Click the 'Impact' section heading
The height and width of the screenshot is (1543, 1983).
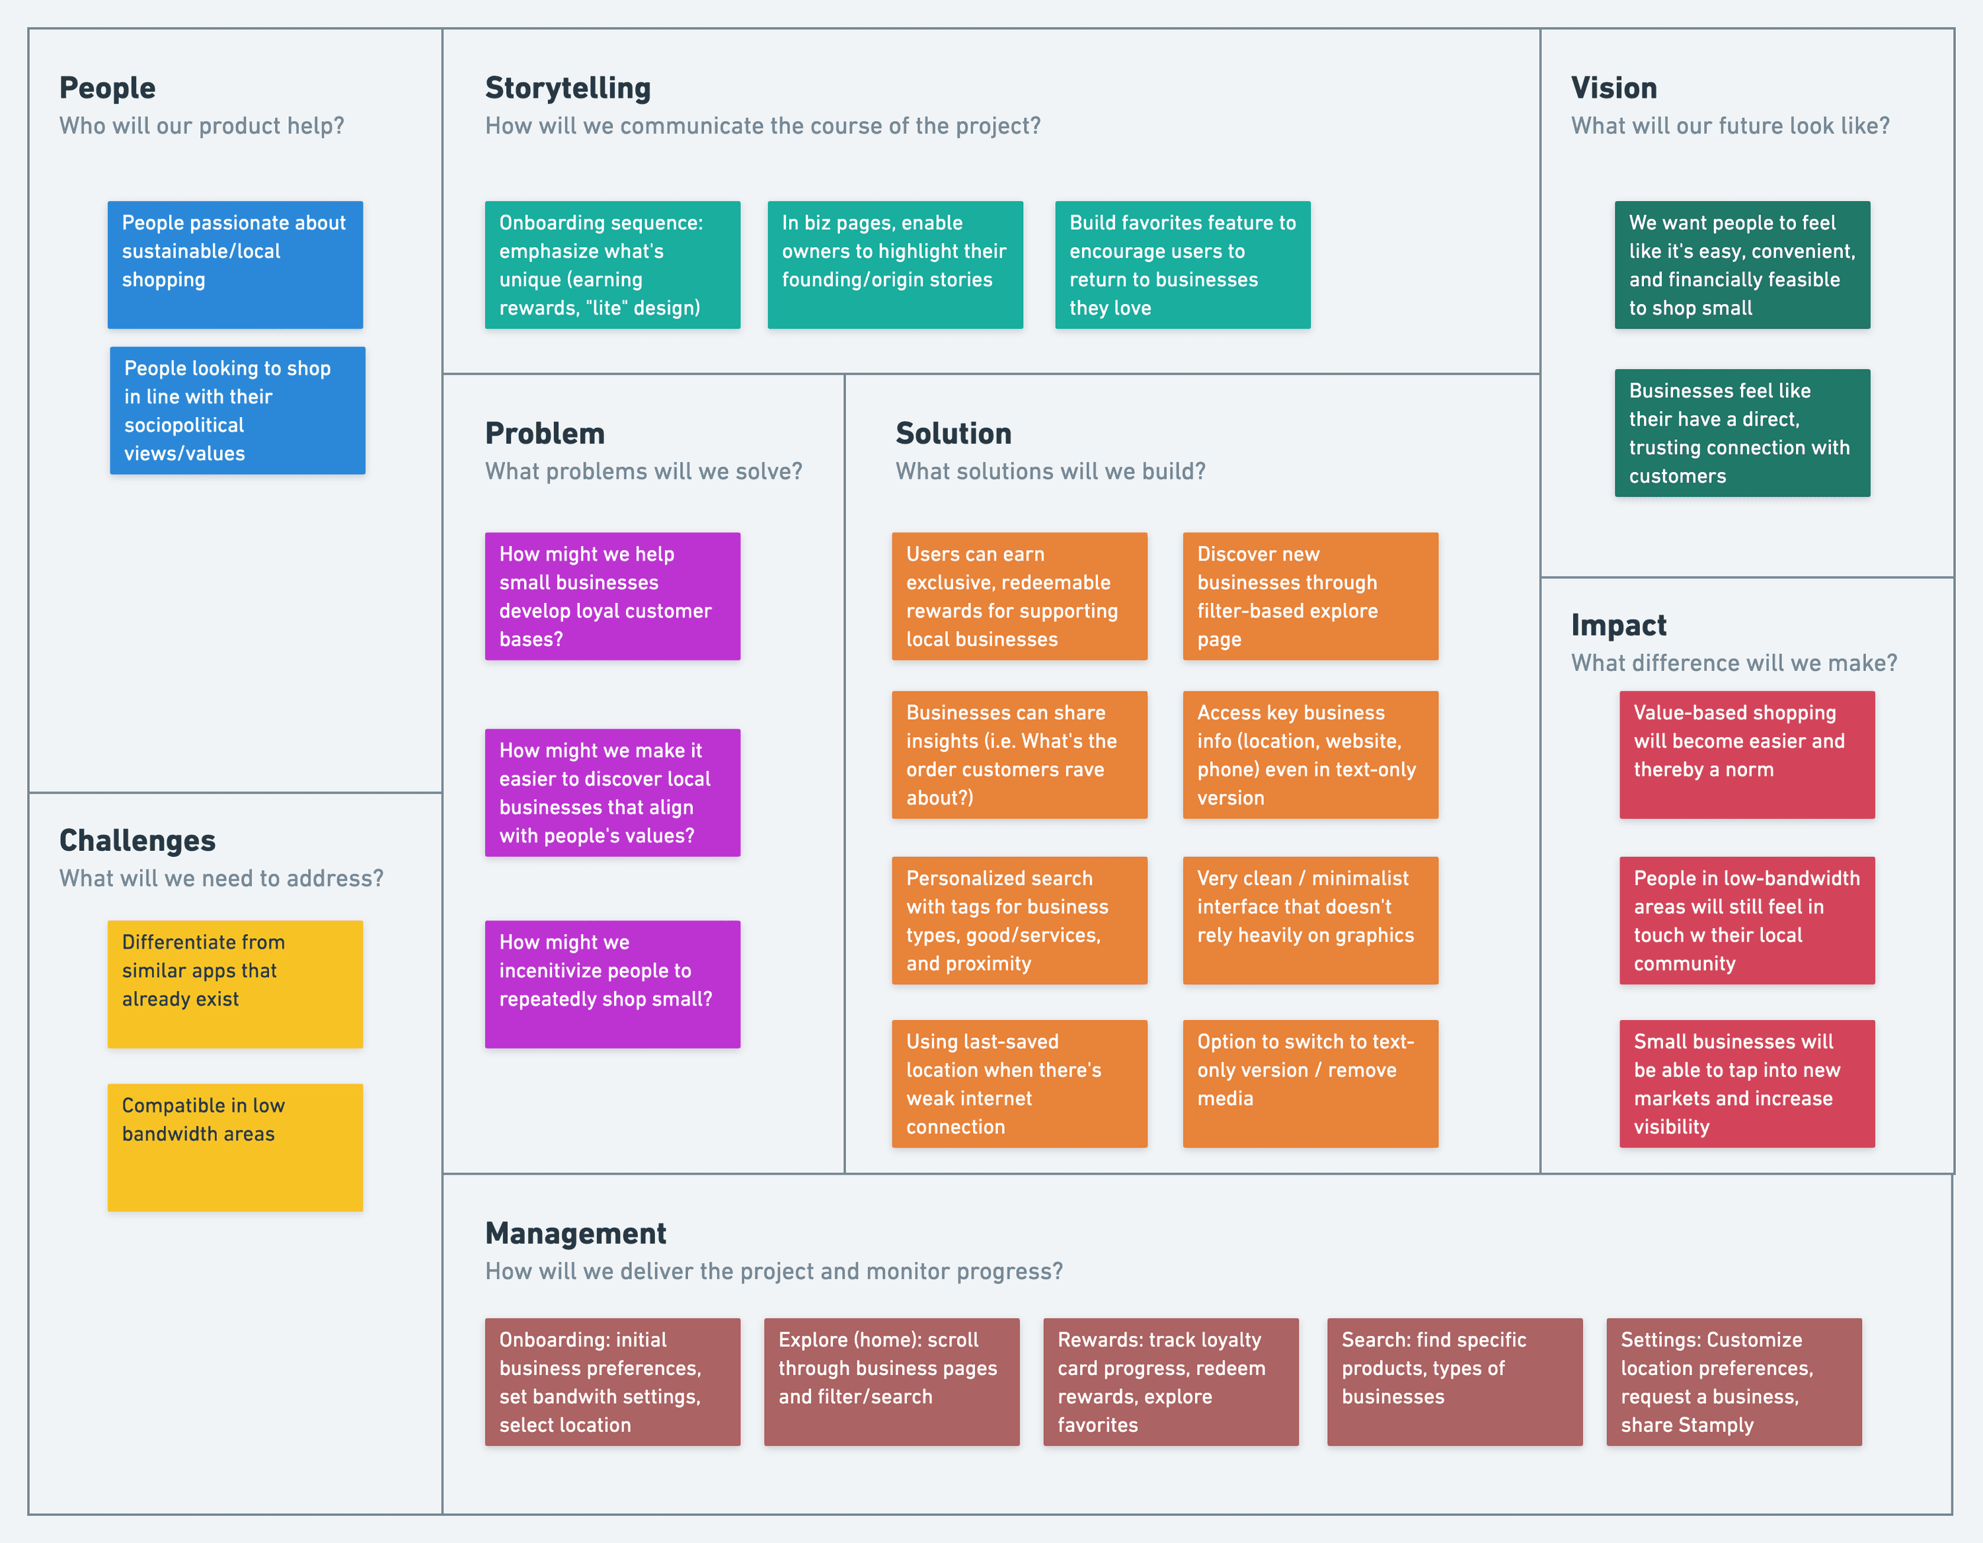[1619, 625]
